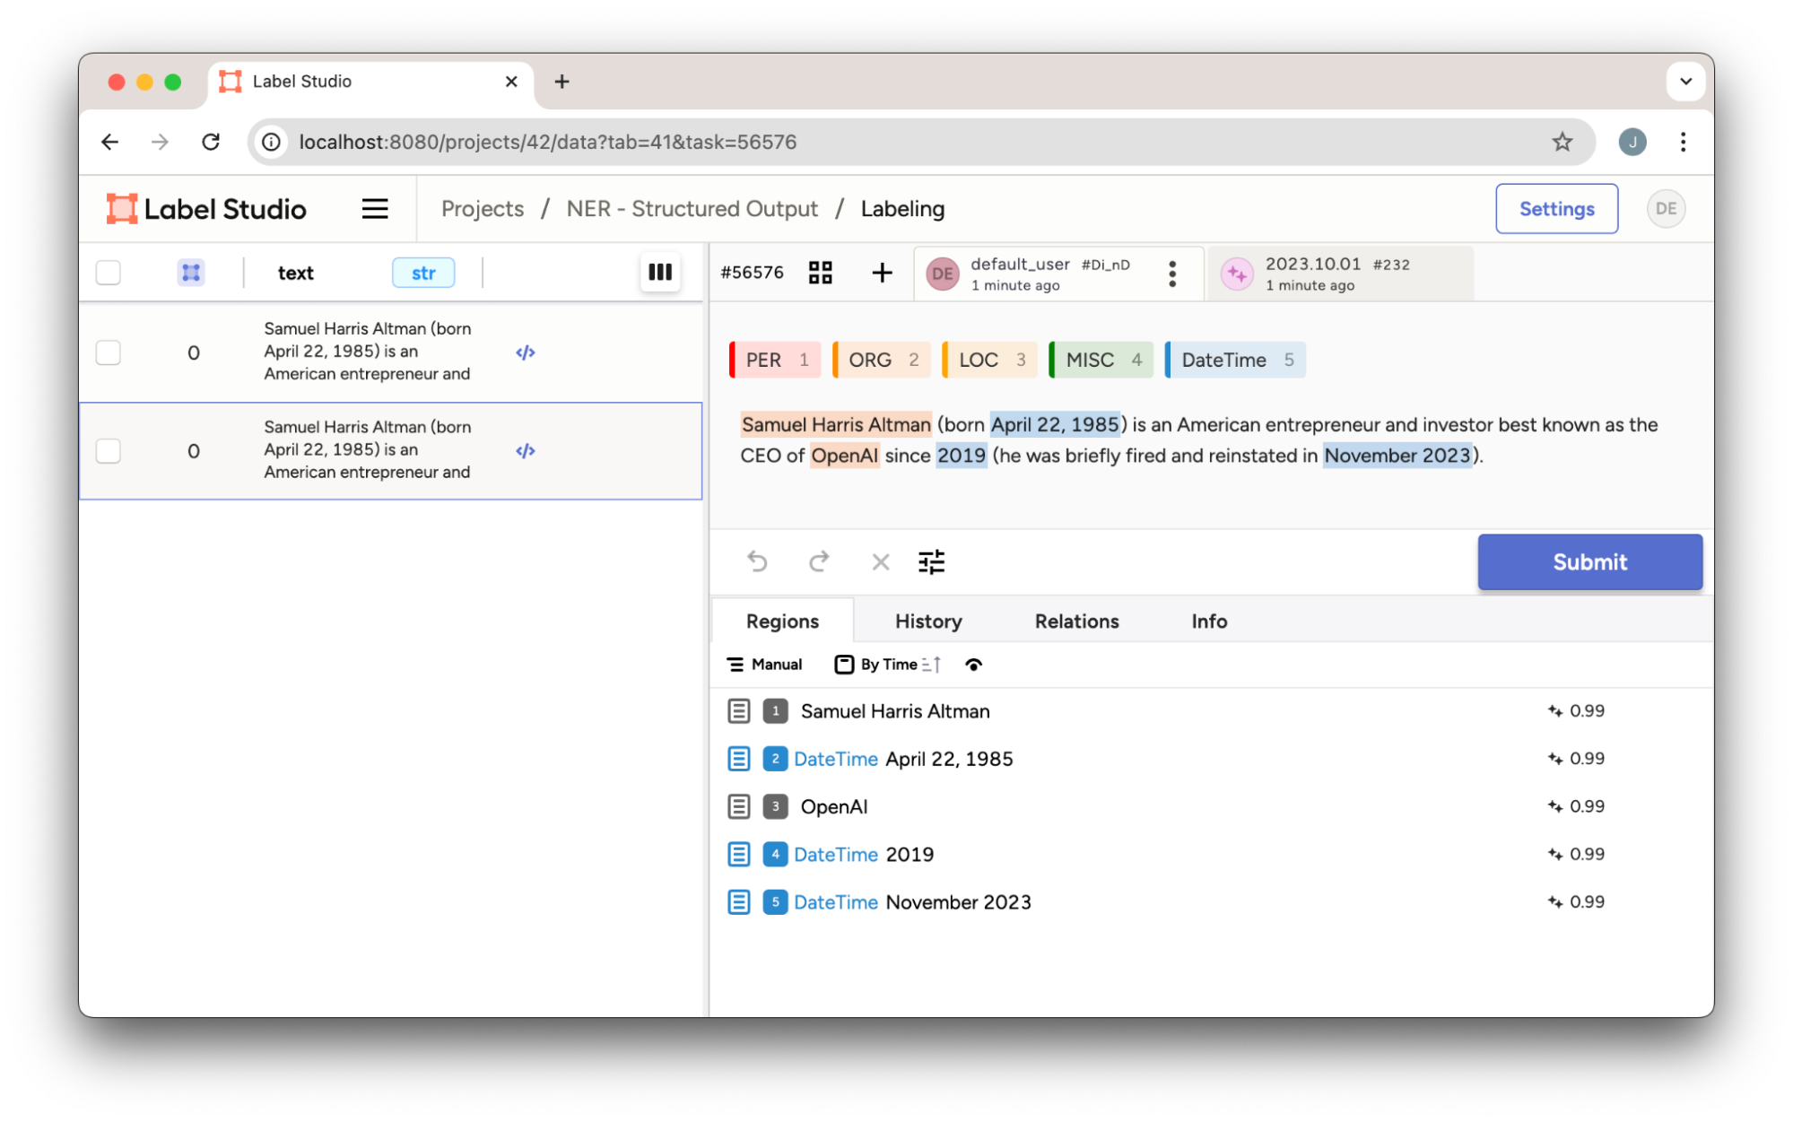This screenshot has height=1122, width=1793.
Task: Open the hamburger menu next to the logo
Action: 374,209
